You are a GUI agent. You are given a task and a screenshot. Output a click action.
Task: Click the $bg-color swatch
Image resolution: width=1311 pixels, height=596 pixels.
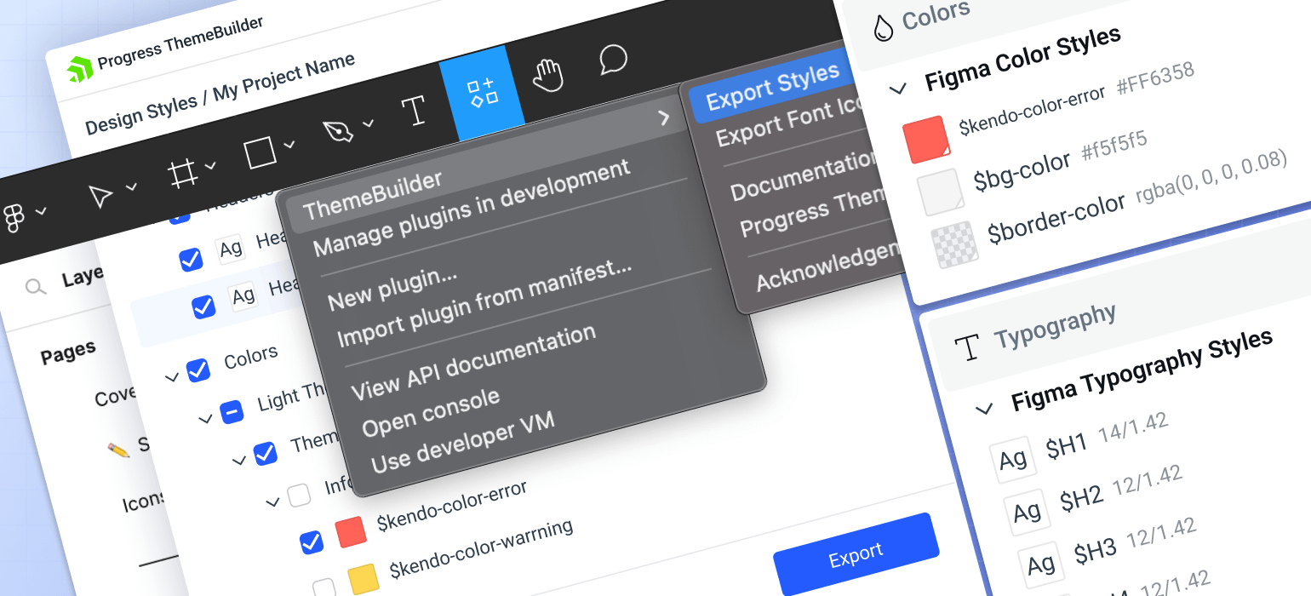940,192
